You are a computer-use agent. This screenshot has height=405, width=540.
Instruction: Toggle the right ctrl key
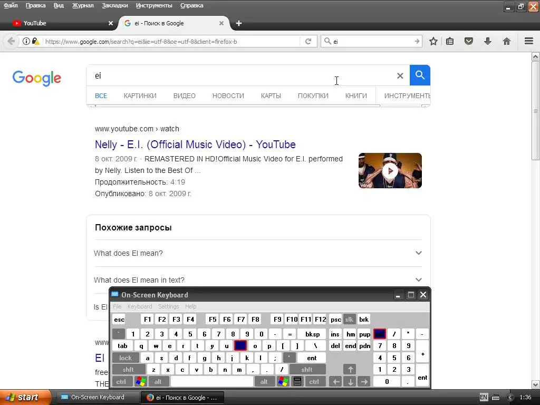pos(314,382)
